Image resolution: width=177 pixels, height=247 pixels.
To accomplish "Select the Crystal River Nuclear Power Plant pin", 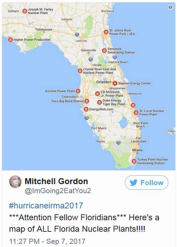I will [x=80, y=71].
